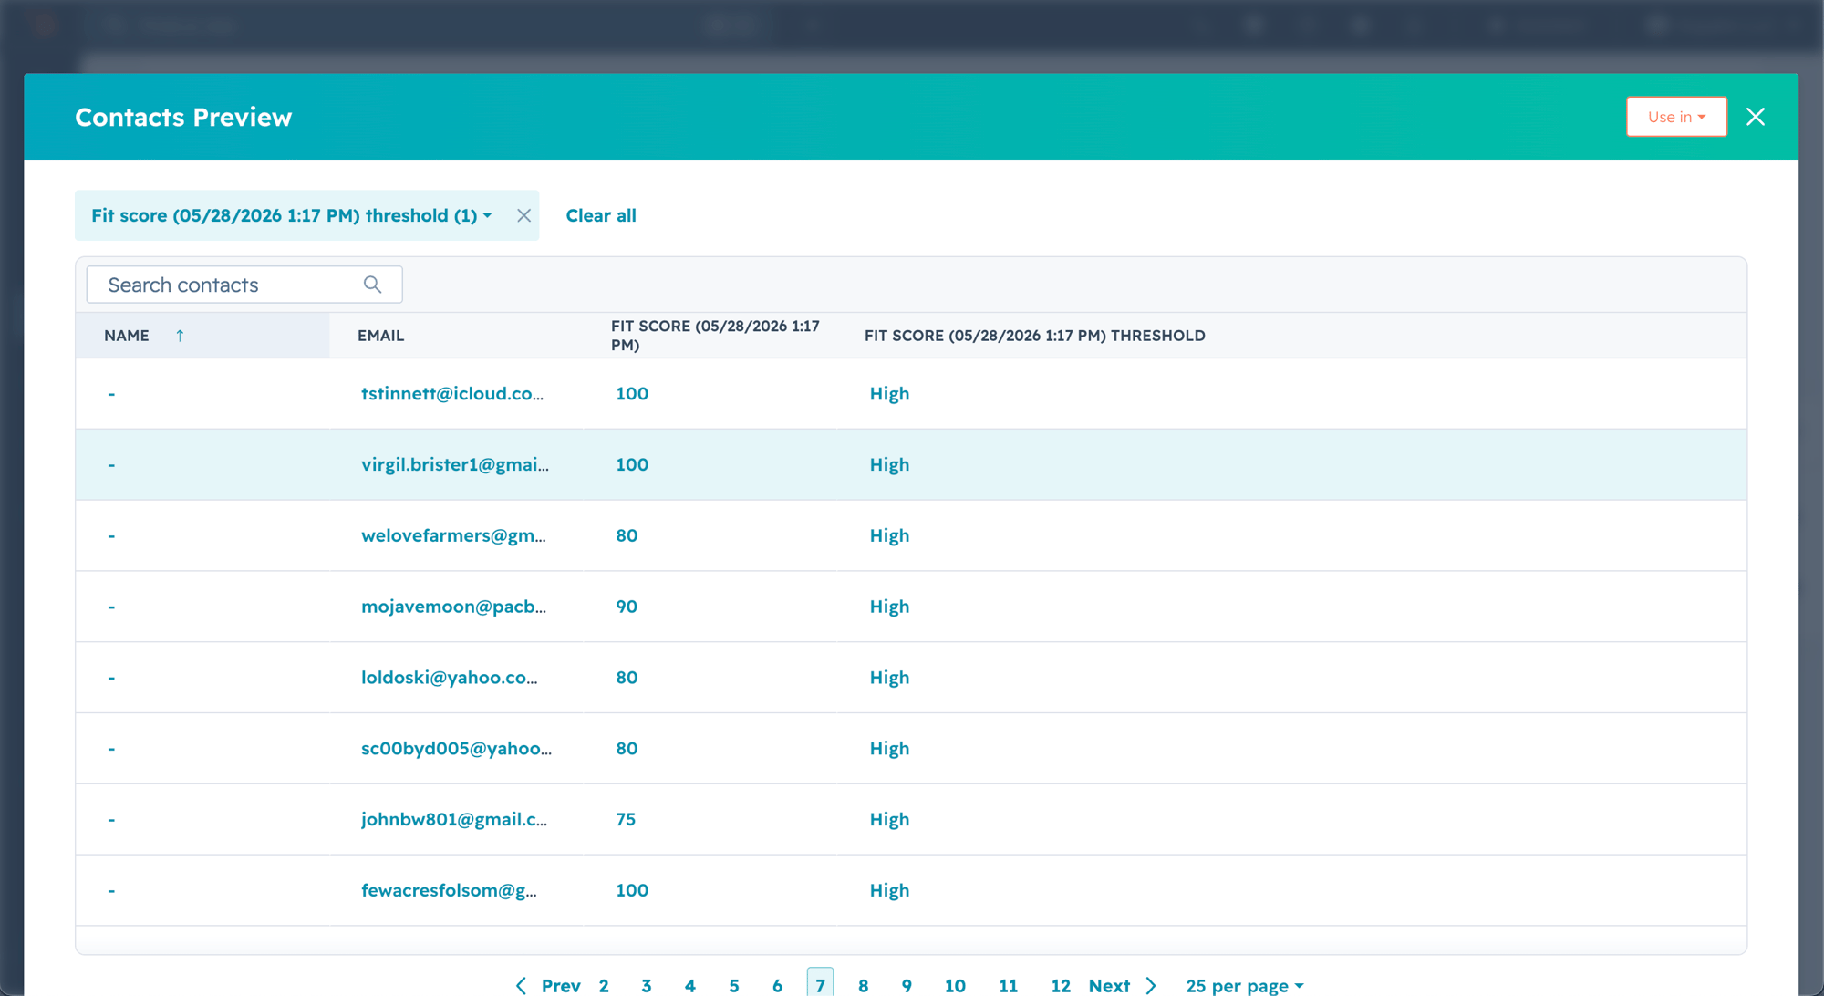
Task: Click score 100 in fewacresfolsom row
Action: [x=632, y=891]
